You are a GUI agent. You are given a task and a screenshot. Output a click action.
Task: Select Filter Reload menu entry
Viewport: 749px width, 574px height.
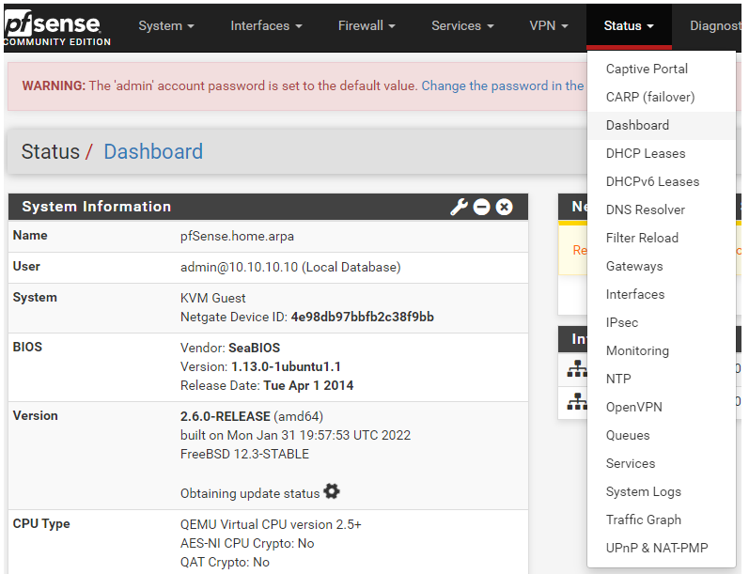pos(661,238)
